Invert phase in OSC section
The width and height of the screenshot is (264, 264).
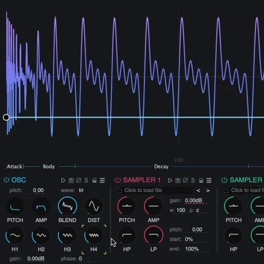tap(79, 180)
